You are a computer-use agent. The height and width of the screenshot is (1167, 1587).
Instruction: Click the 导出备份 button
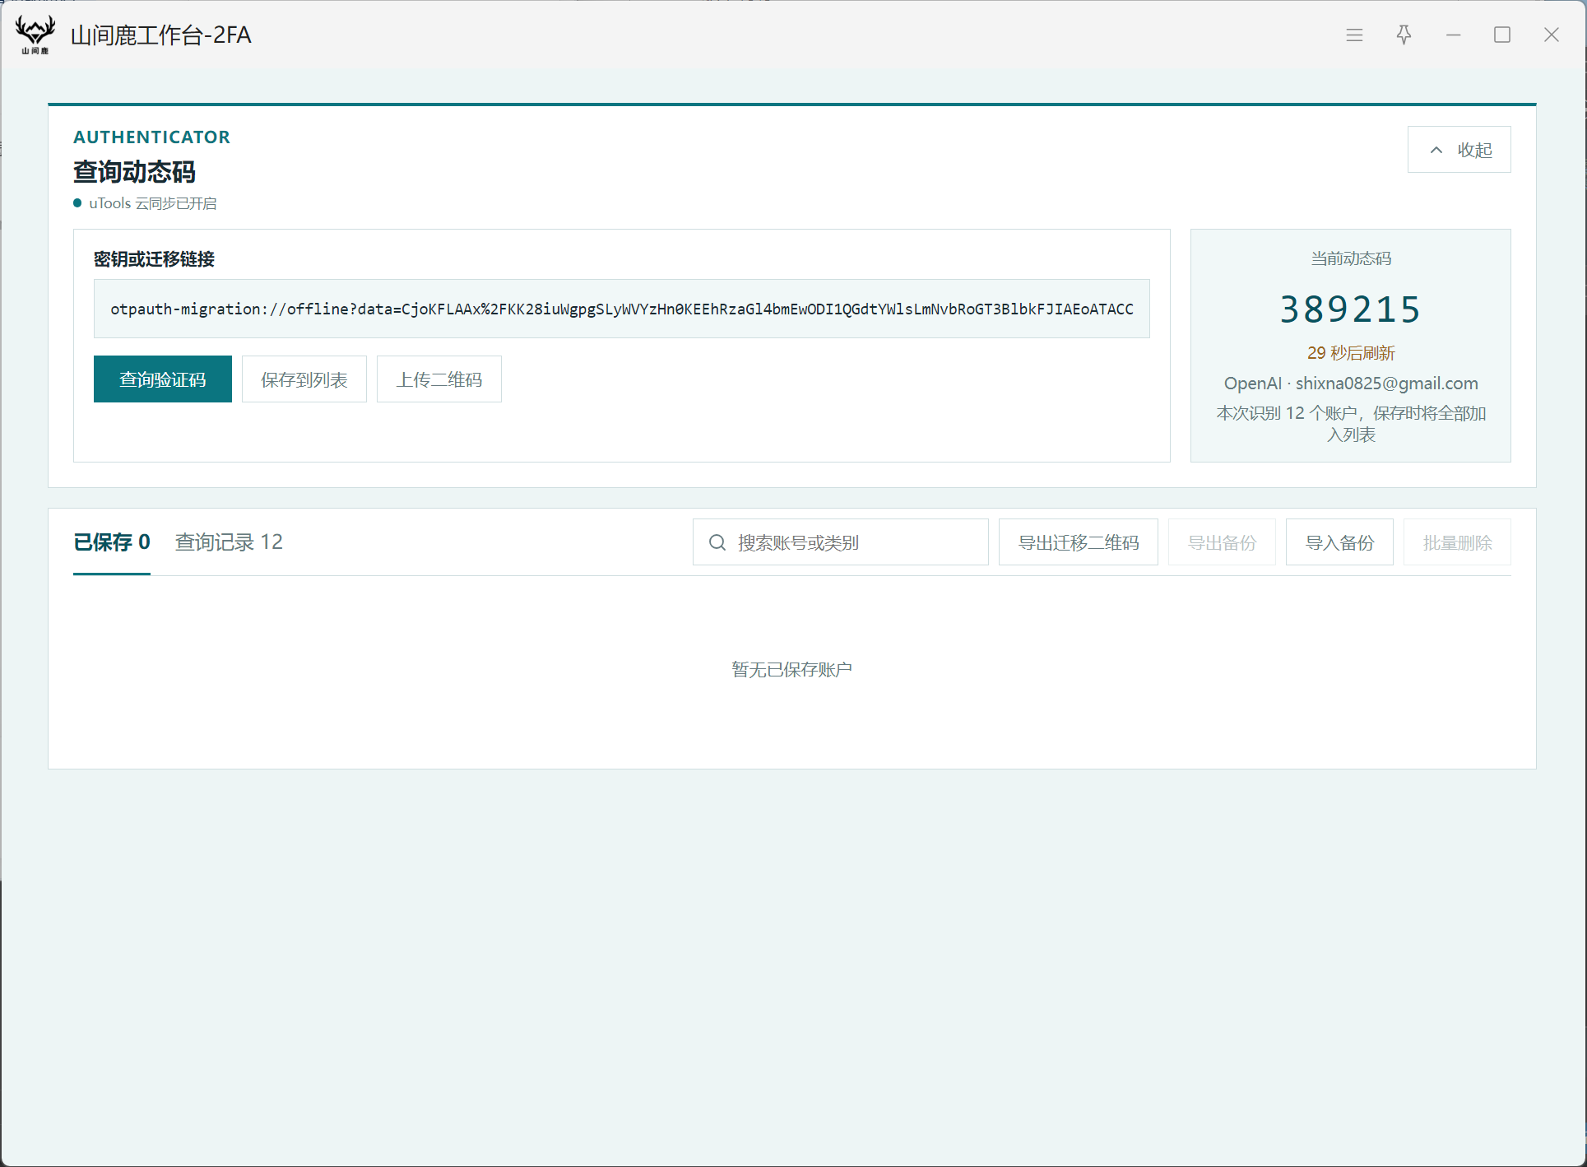(x=1222, y=542)
